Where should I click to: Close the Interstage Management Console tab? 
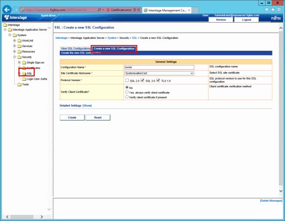[x=189, y=10]
